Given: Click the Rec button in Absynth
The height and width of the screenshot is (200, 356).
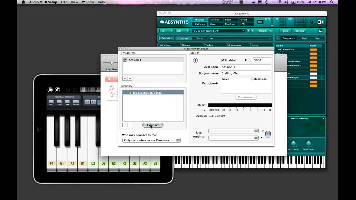Looking at the screenshot, I should (x=260, y=22).
